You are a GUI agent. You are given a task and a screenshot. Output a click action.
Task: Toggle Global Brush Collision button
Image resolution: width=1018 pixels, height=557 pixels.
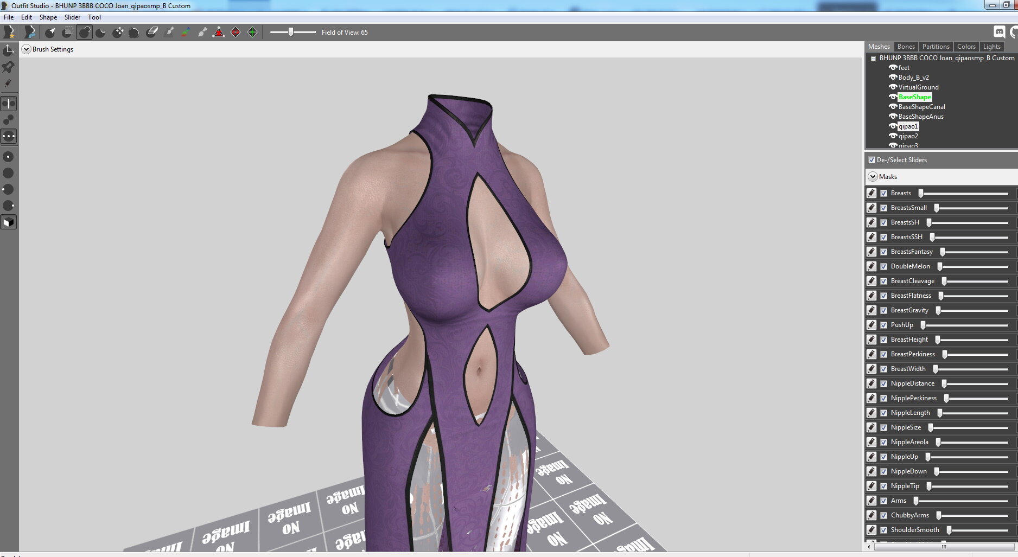pyautogui.click(x=9, y=136)
